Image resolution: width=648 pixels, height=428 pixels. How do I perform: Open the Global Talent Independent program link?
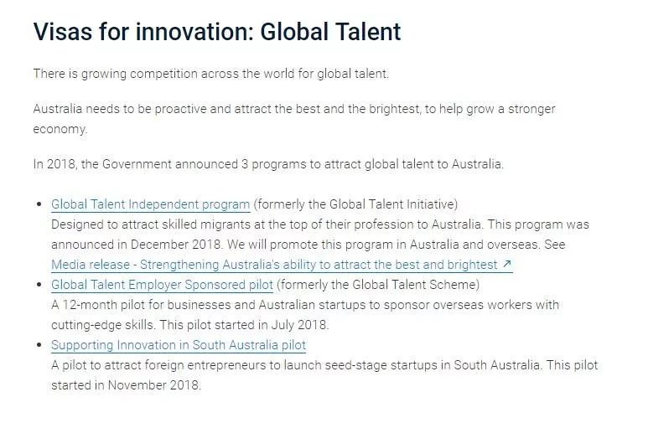coord(151,204)
